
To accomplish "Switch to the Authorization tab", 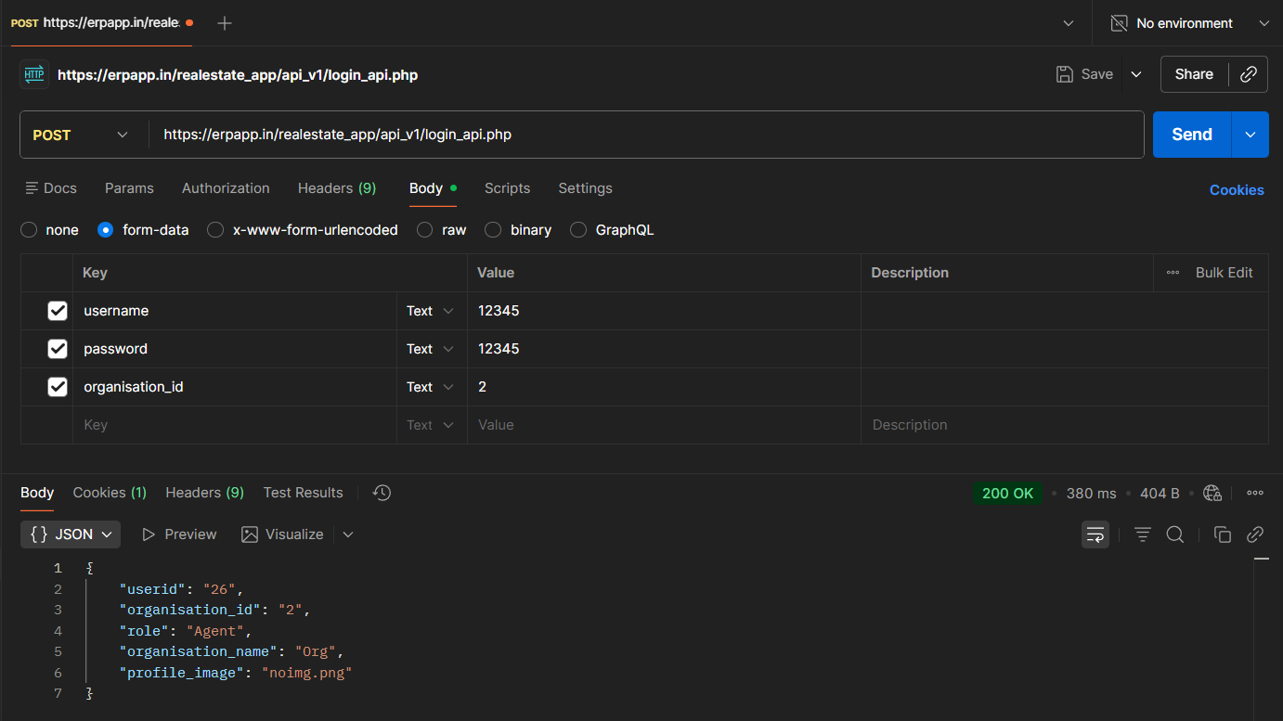I will pos(226,188).
